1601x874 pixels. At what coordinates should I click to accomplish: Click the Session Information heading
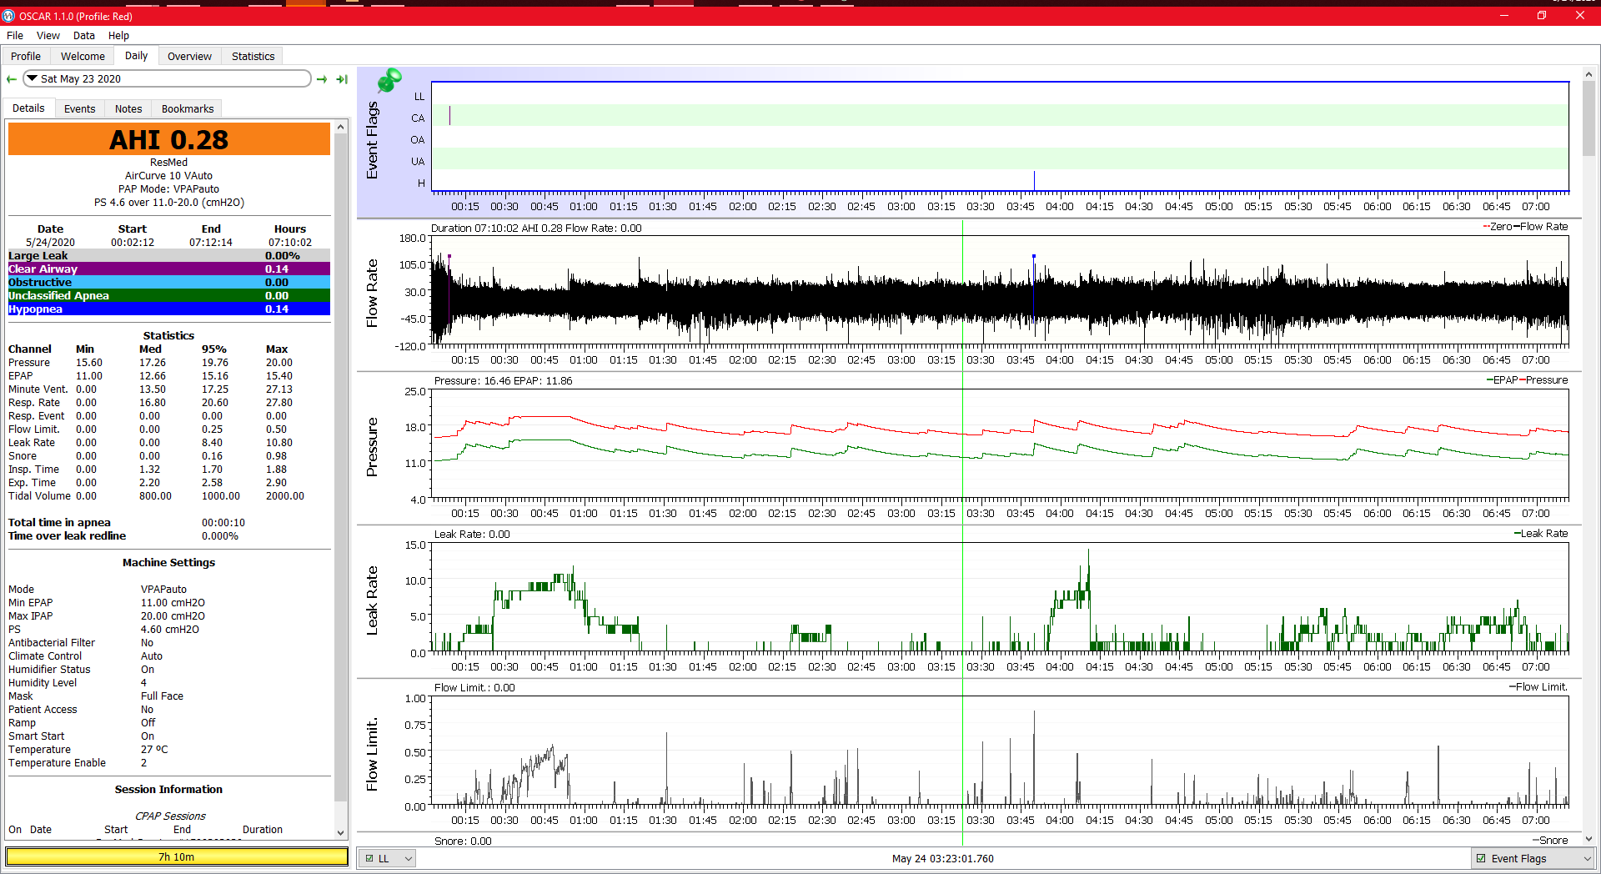168,790
